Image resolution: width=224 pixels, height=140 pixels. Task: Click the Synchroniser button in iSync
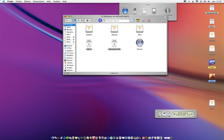(x=167, y=11)
